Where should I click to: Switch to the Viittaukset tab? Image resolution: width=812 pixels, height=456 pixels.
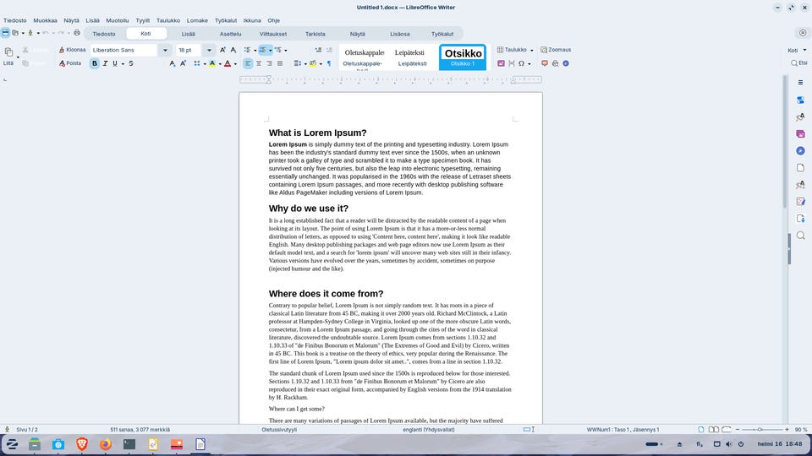click(273, 34)
